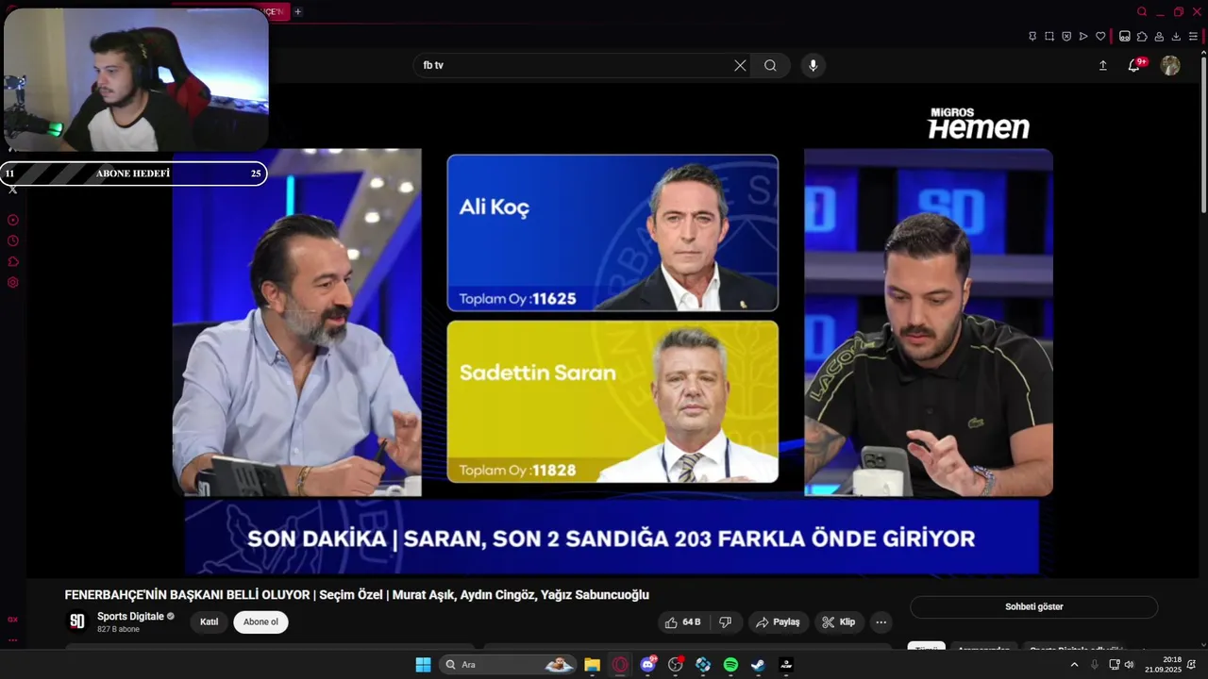Click the Abone ol subscribe button

pyautogui.click(x=261, y=622)
